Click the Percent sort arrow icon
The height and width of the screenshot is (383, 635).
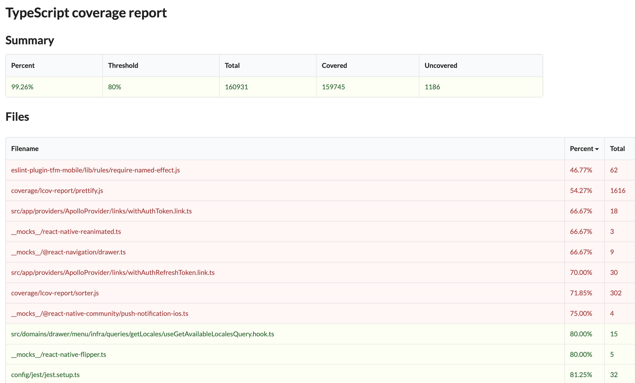(x=597, y=149)
